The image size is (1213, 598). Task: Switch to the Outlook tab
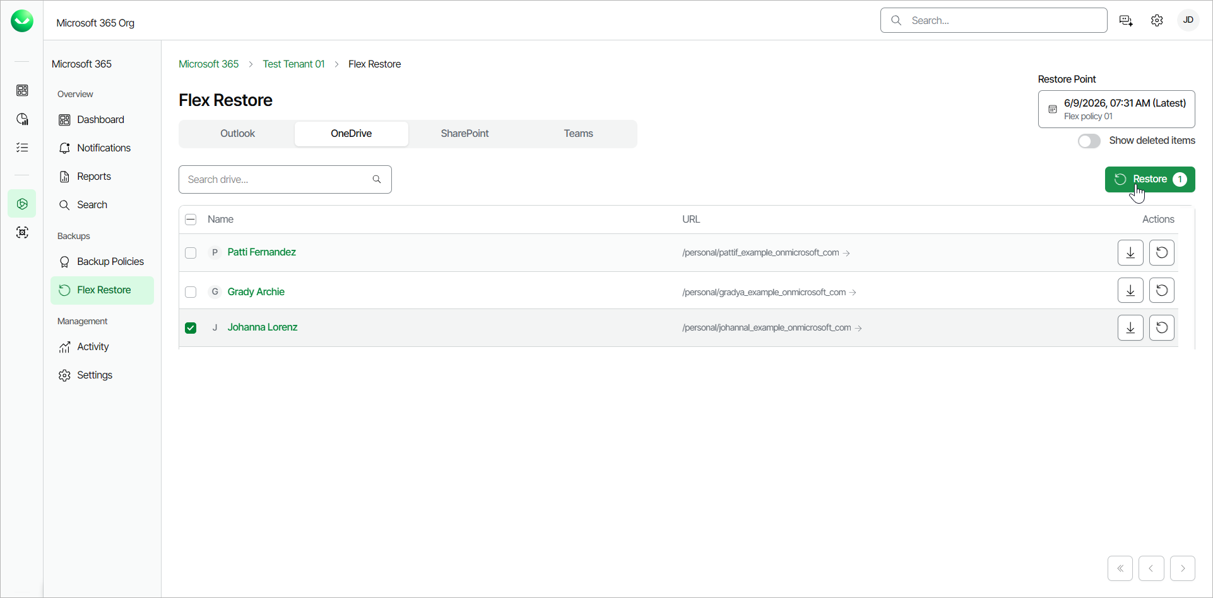coord(237,134)
